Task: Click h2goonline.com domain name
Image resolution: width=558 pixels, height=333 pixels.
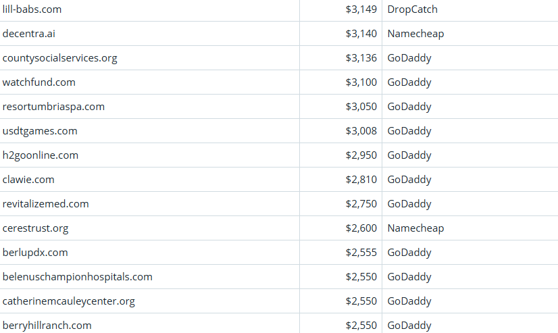Action: (x=41, y=155)
